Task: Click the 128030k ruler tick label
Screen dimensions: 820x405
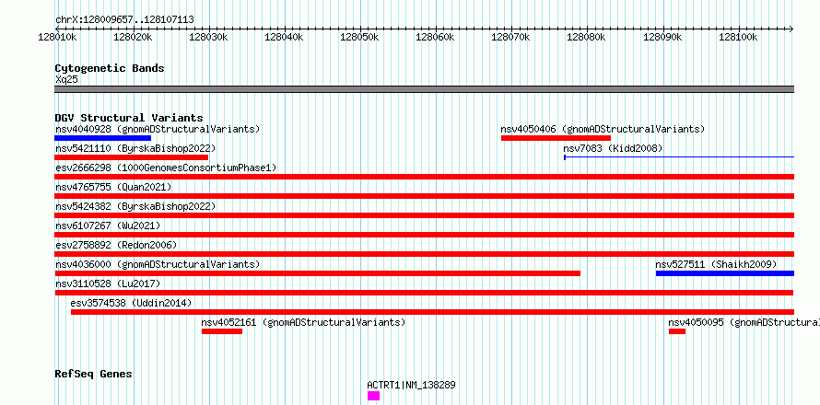Action: pos(208,37)
